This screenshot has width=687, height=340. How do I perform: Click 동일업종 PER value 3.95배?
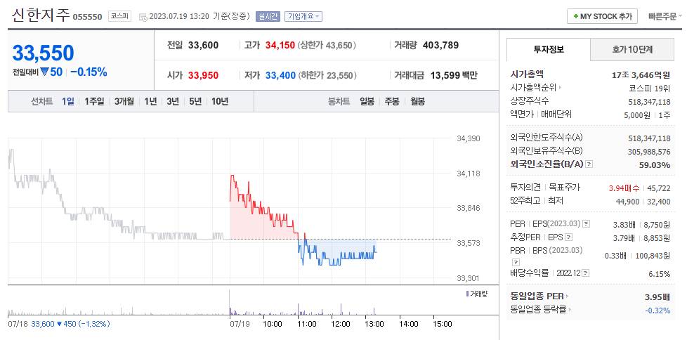tap(657, 297)
